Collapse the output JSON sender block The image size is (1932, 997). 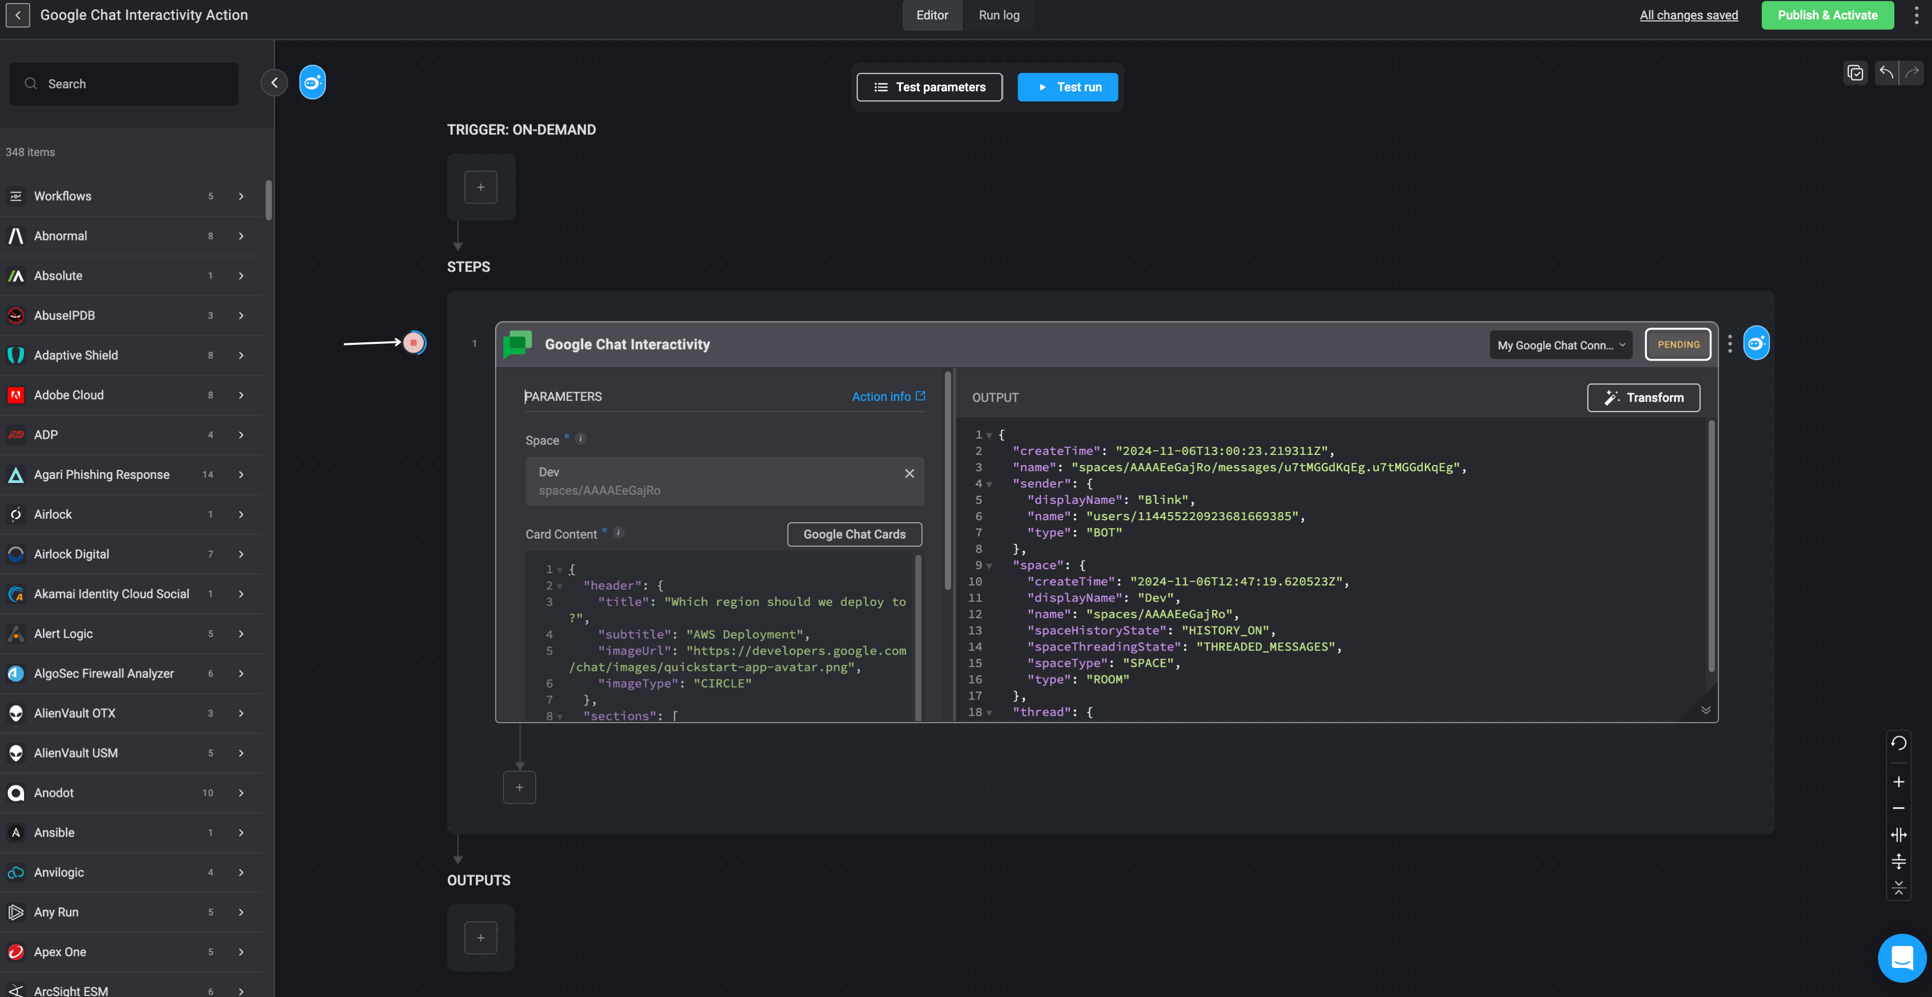[989, 484]
